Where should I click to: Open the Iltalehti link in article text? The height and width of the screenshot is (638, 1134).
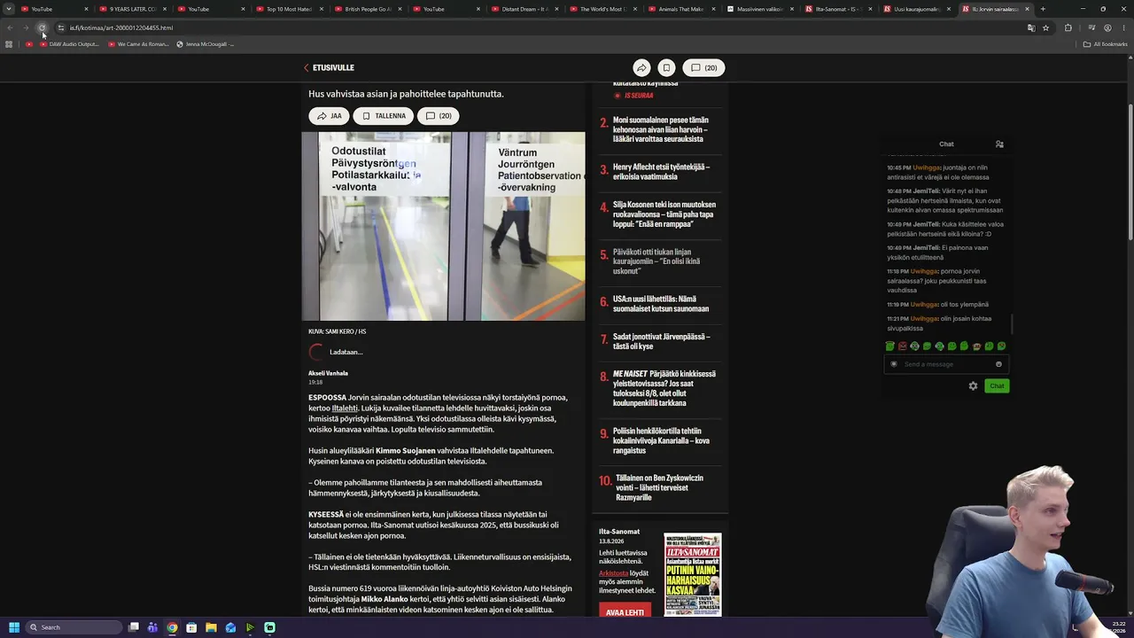coord(345,408)
